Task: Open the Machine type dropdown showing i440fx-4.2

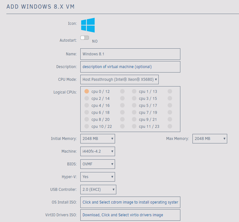Action: point(98,151)
